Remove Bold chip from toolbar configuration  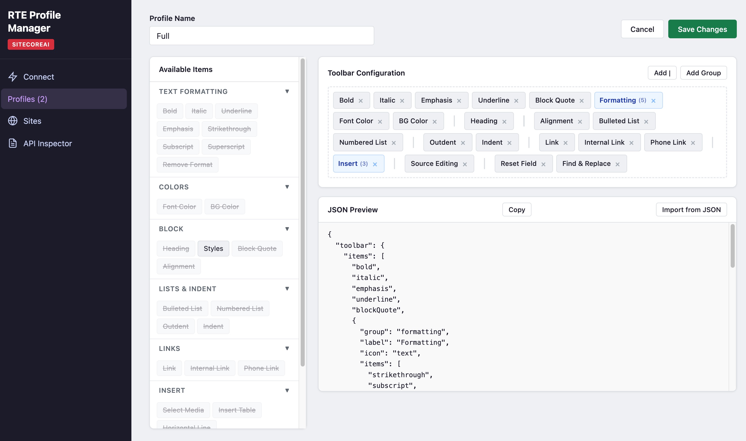click(361, 100)
